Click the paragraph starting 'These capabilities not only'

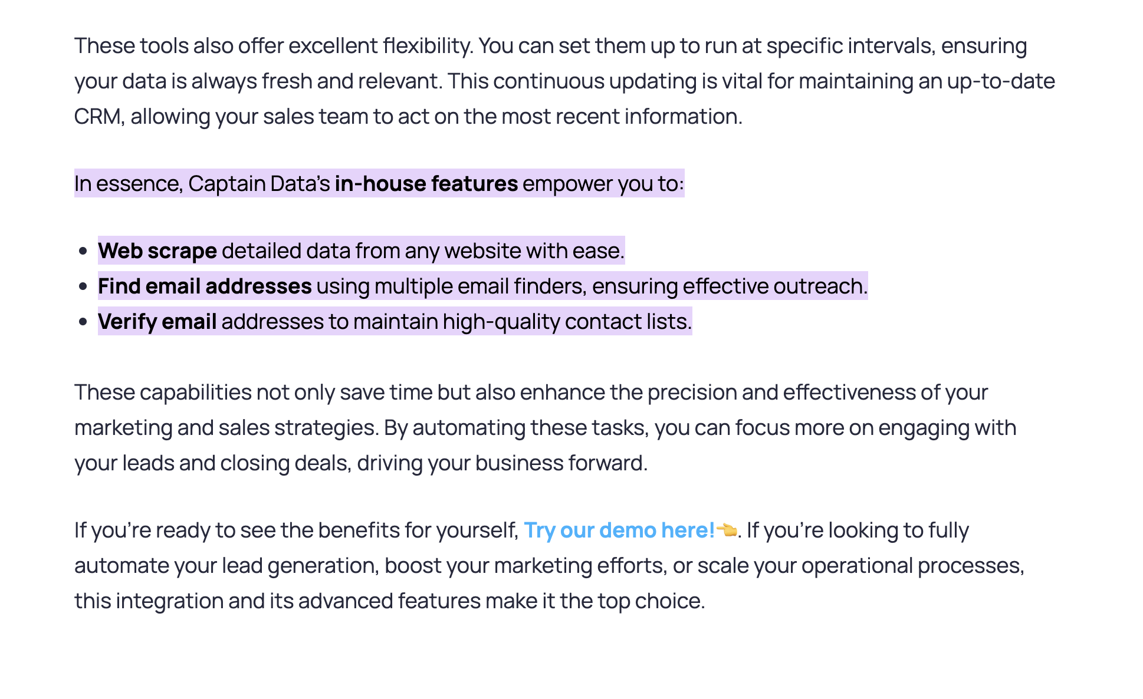point(546,428)
